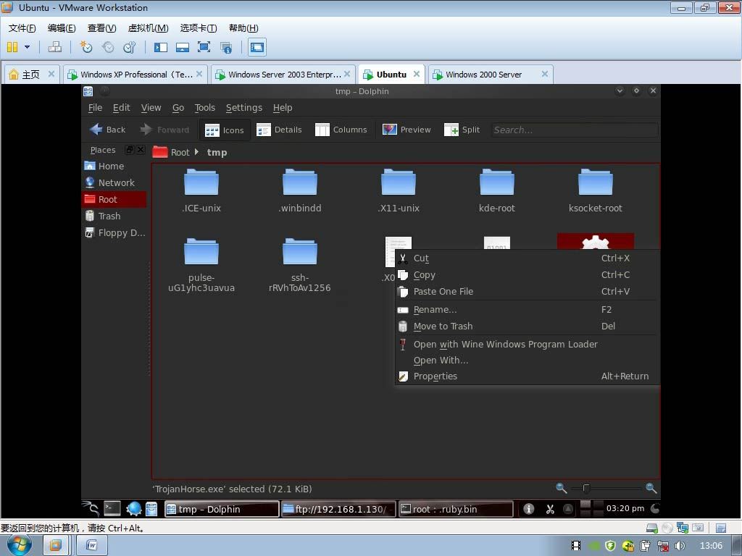Split the Dolphin view
The width and height of the screenshot is (742, 556).
462,130
